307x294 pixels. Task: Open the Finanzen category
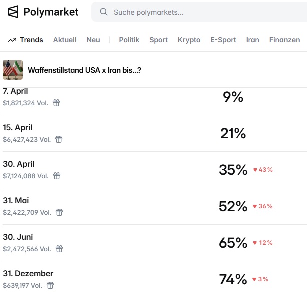[284, 40]
